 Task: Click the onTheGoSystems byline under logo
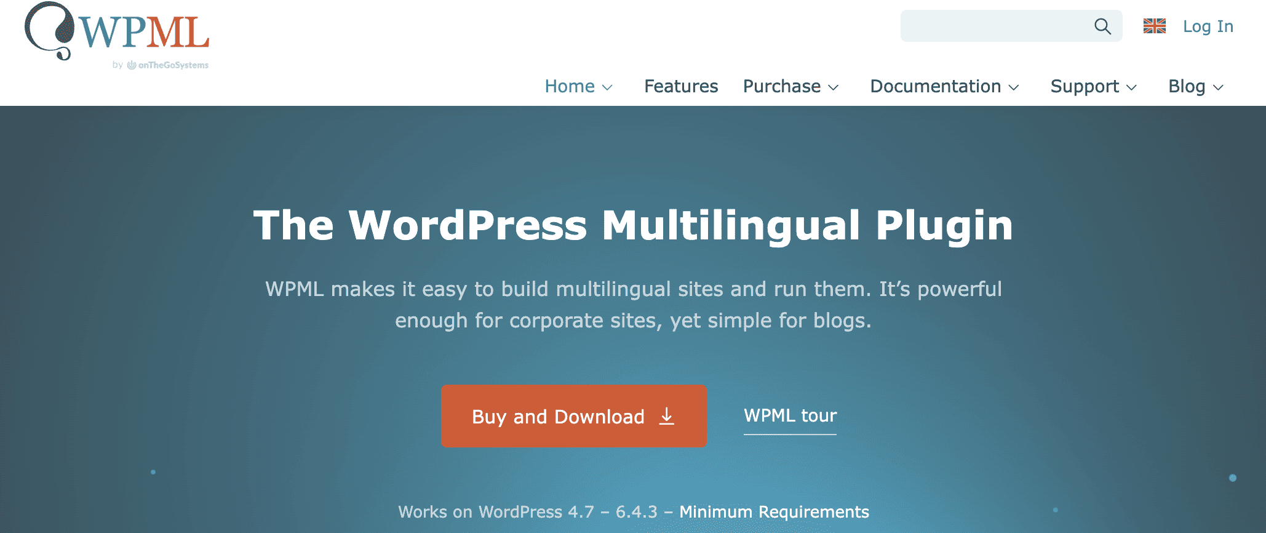(x=161, y=65)
